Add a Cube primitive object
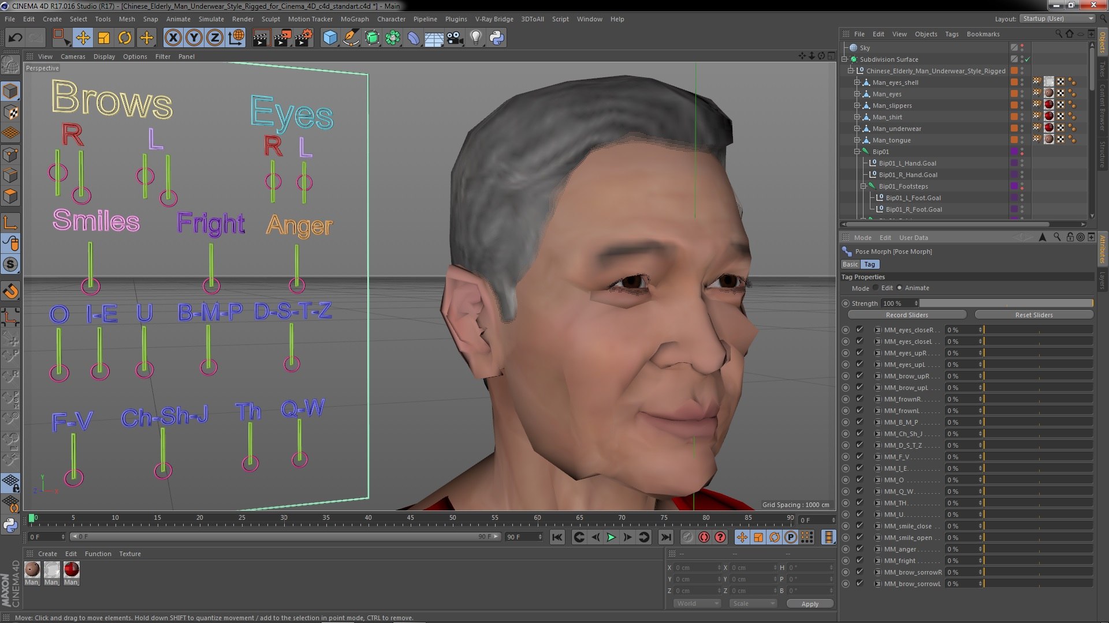The image size is (1109, 623). pyautogui.click(x=330, y=38)
